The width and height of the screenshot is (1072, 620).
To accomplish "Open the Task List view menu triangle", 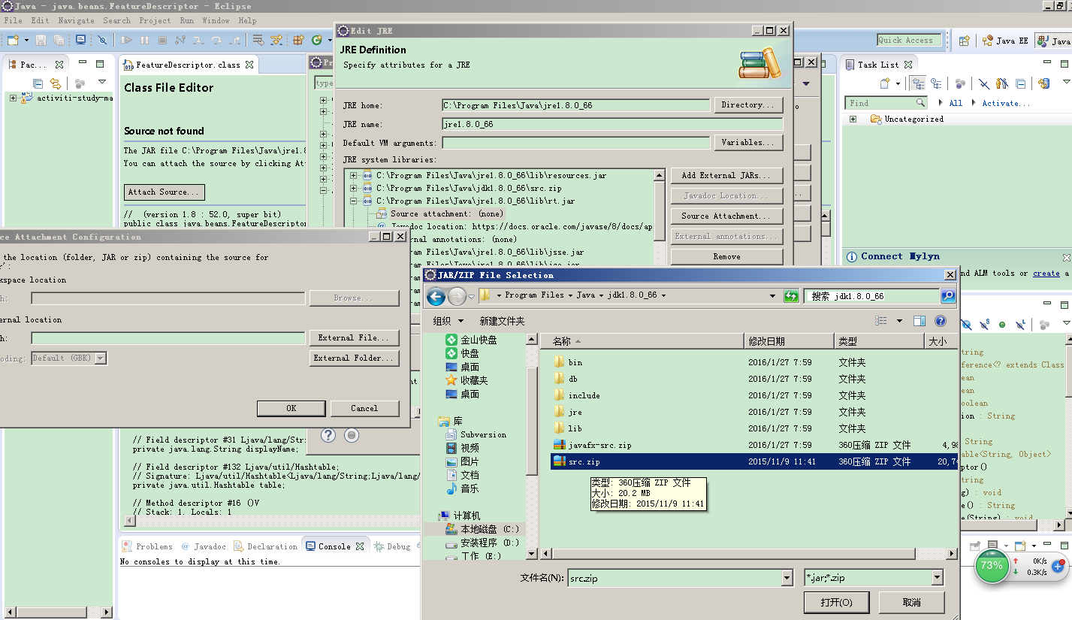I will [x=1066, y=82].
